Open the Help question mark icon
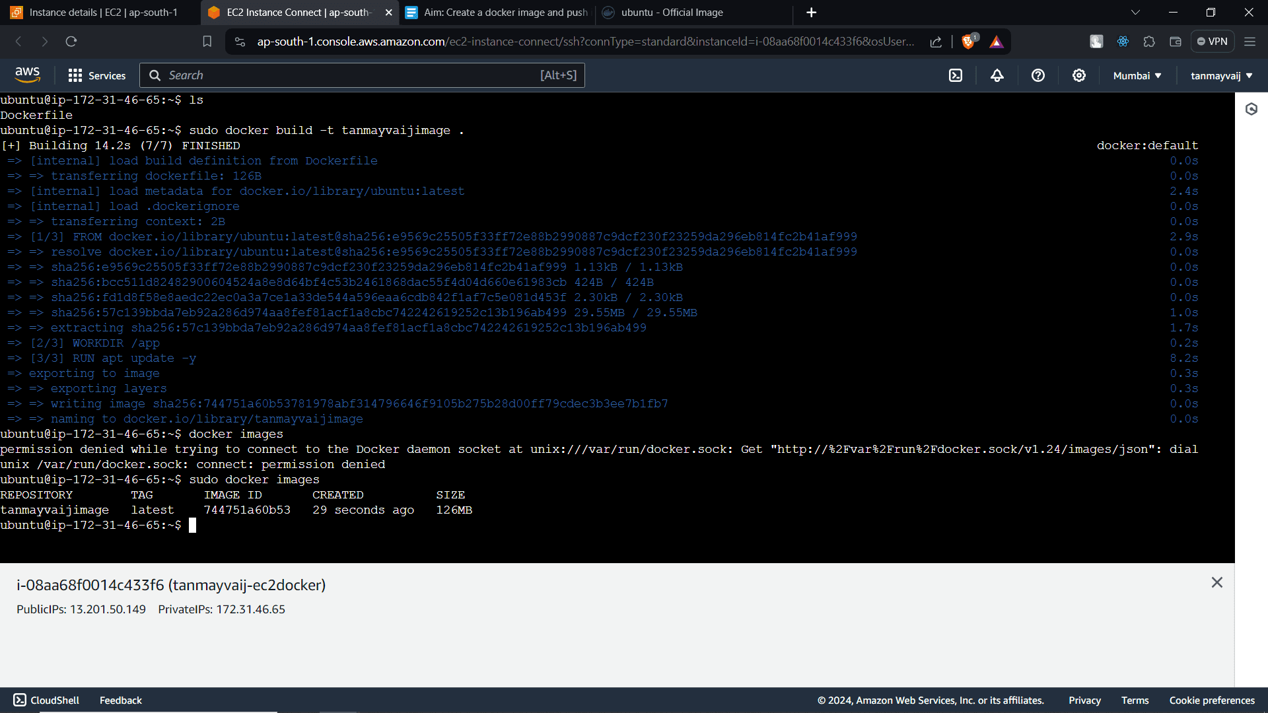The height and width of the screenshot is (713, 1268). pyautogui.click(x=1038, y=75)
